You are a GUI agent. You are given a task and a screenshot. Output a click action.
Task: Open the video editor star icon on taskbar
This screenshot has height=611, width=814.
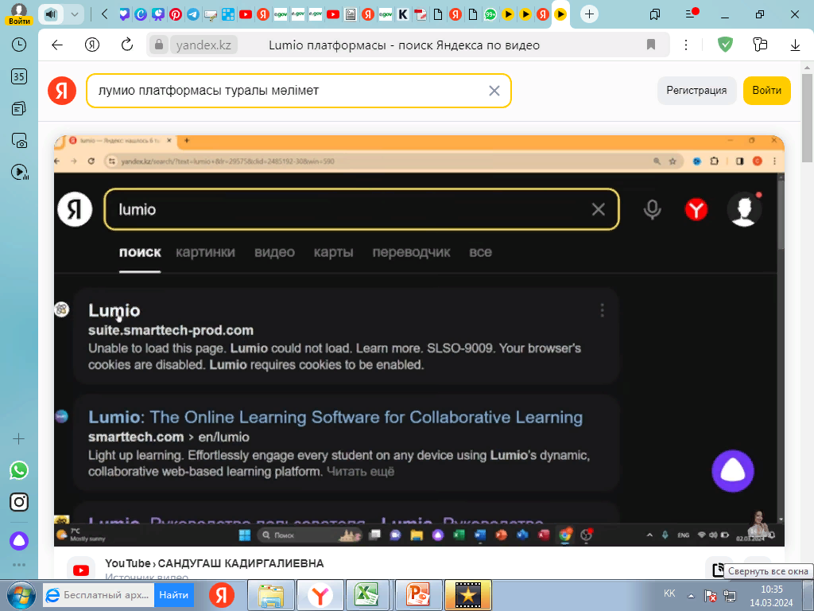[467, 595]
